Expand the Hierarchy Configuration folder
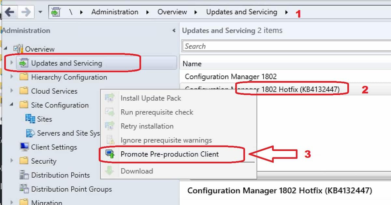Viewport: 391px width, 205px height. [x=12, y=77]
